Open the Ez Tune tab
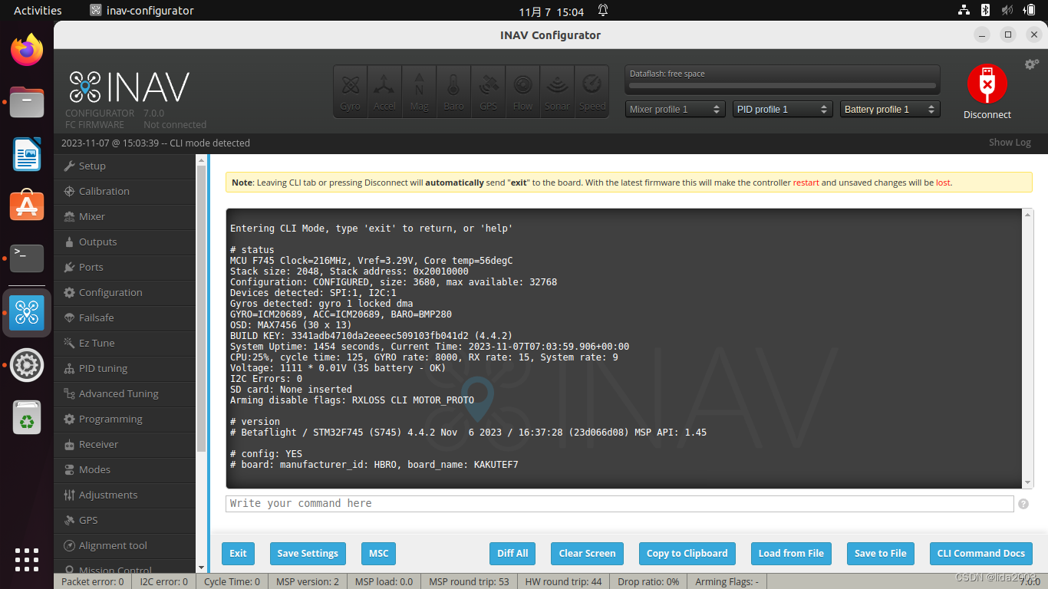Image resolution: width=1048 pixels, height=589 pixels. click(x=125, y=344)
